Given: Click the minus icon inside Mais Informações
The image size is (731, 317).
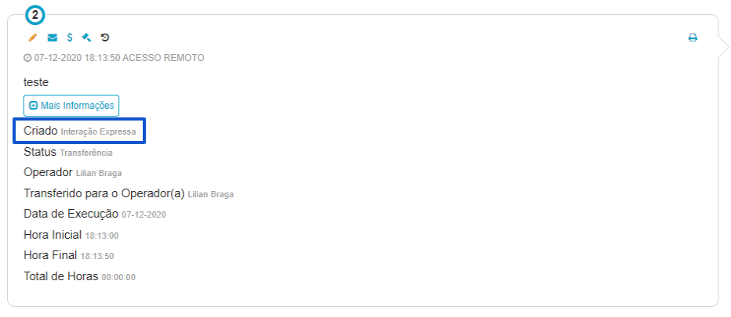Looking at the screenshot, I should pos(33,106).
